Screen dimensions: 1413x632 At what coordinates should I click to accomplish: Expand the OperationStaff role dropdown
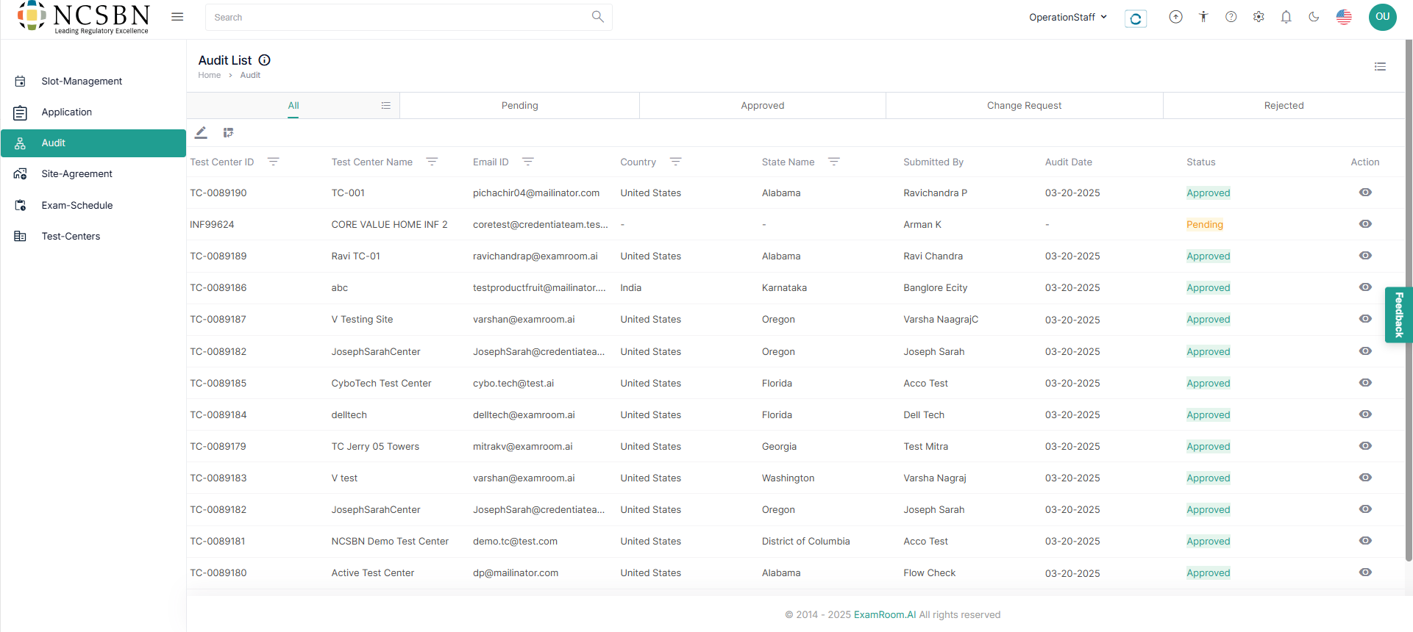click(1068, 17)
